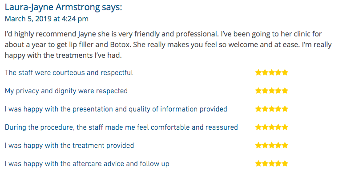The height and width of the screenshot is (175, 347).
Task: Click second star of aftercare advice rating
Action: point(265,163)
